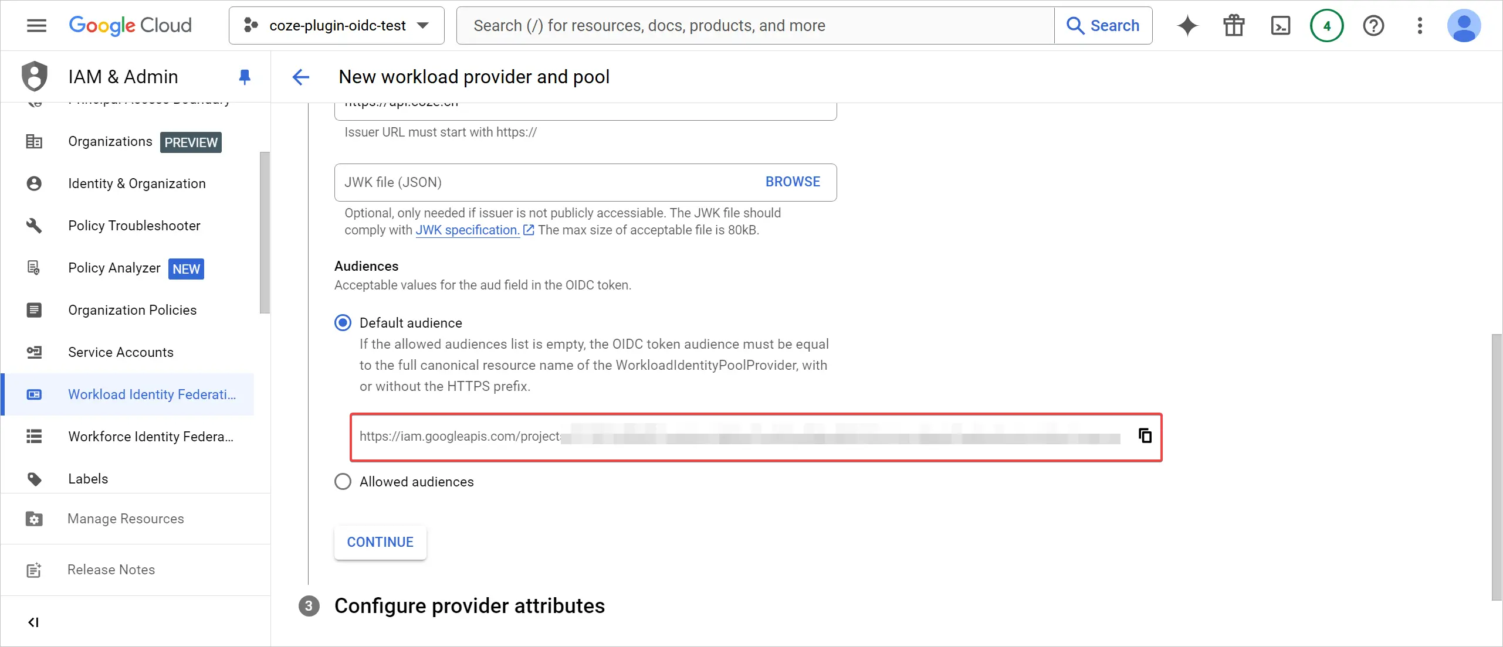
Task: Expand the coze-plugin-oidc-test project selector
Action: coord(337,26)
